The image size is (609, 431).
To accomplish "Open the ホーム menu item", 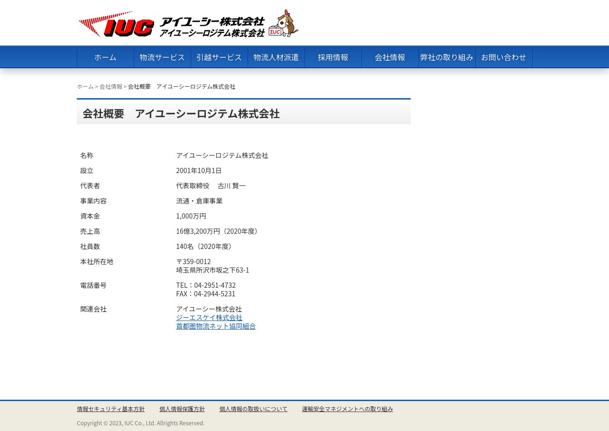I will coord(105,57).
